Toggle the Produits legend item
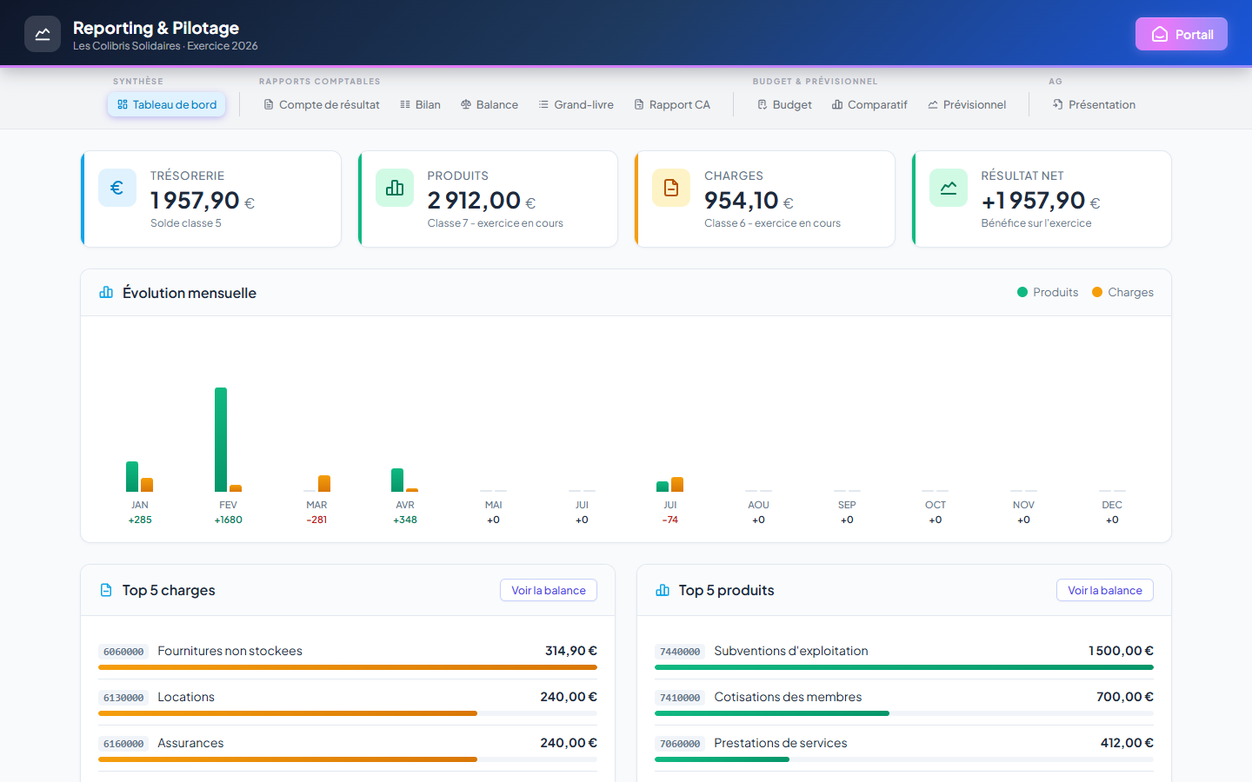Screen dimensions: 1252x782 (x=1048, y=292)
